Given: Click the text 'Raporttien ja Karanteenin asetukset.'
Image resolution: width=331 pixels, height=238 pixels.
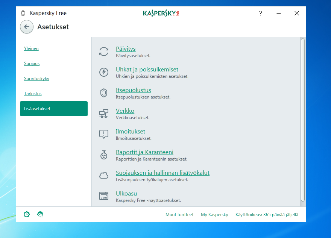Looking at the screenshot, I should pyautogui.click(x=152, y=159).
